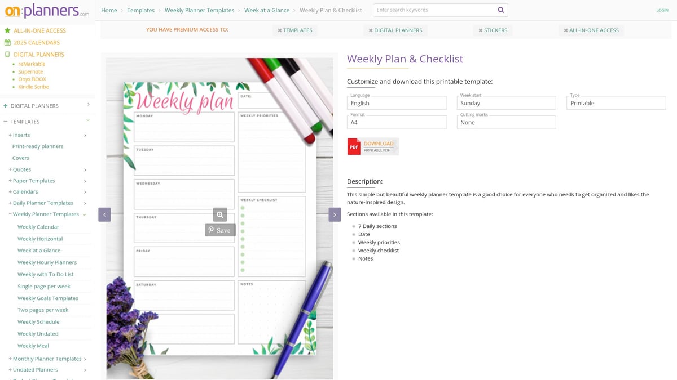Open the Language dropdown

coord(396,103)
